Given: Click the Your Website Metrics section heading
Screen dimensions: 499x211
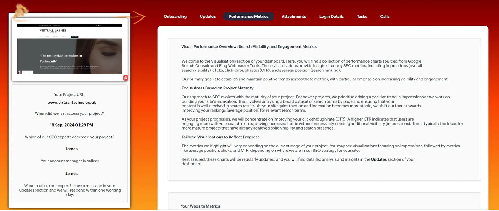Looking at the screenshot, I should 200,206.
